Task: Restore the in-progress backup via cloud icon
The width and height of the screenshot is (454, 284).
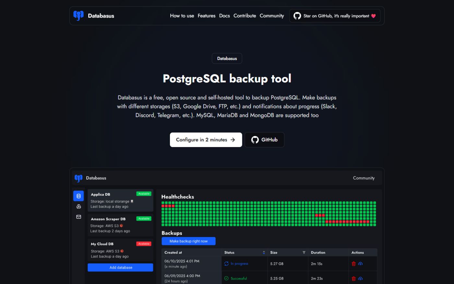Action: [360, 264]
